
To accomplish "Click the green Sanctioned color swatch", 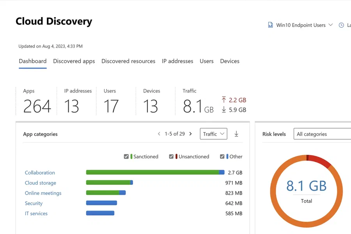I will tap(131, 156).
